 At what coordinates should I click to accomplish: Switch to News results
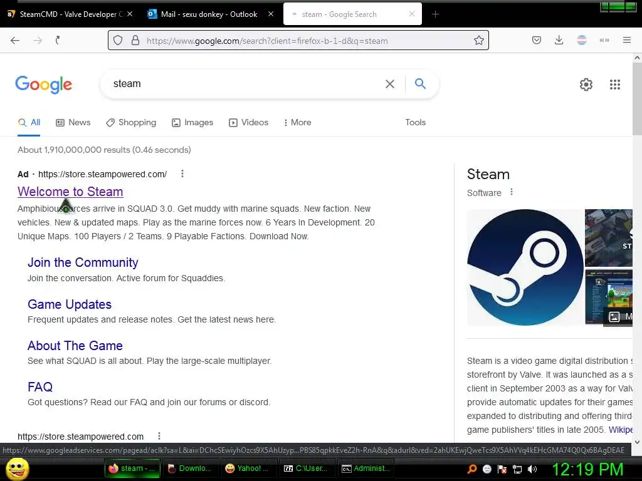(x=73, y=122)
